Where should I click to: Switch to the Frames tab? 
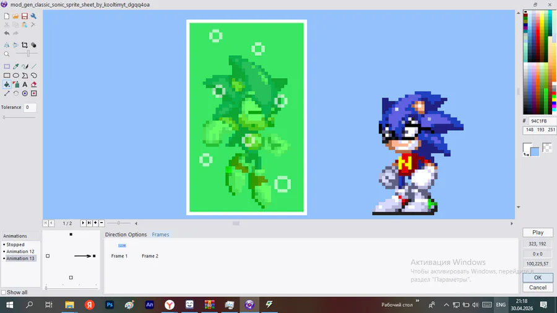160,234
